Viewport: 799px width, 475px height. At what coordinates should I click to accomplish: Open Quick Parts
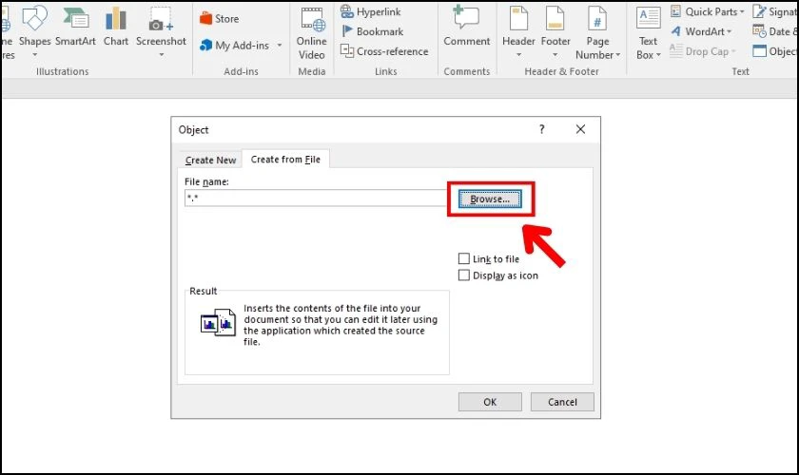tap(708, 11)
